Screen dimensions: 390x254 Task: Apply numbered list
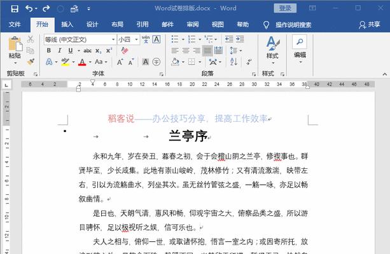click(192, 39)
